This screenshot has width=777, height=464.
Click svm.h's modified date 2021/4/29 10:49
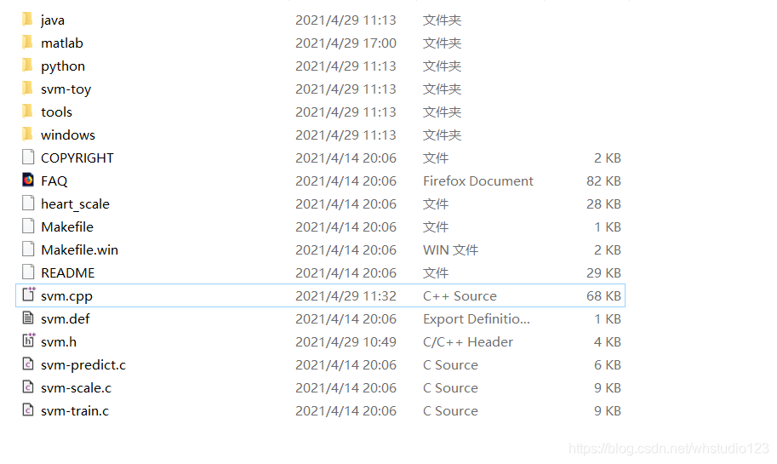pyautogui.click(x=346, y=342)
